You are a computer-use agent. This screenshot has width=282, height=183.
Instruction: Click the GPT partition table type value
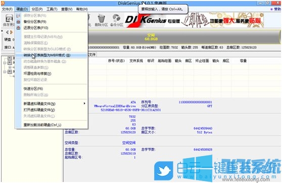tap(210, 106)
